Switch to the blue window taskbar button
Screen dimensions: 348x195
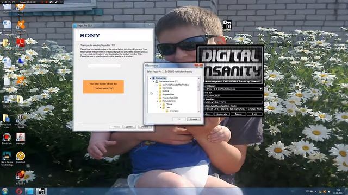pos(29,191)
